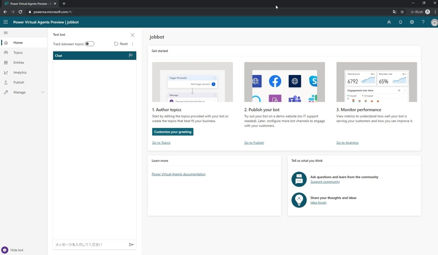The image size is (438, 255).
Task: Select Entities in left navigation
Action: (24, 63)
